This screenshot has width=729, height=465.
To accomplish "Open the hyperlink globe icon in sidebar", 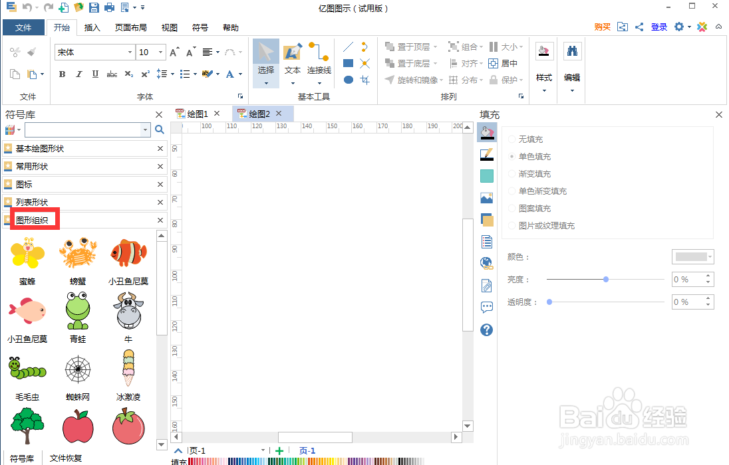I will point(486,264).
